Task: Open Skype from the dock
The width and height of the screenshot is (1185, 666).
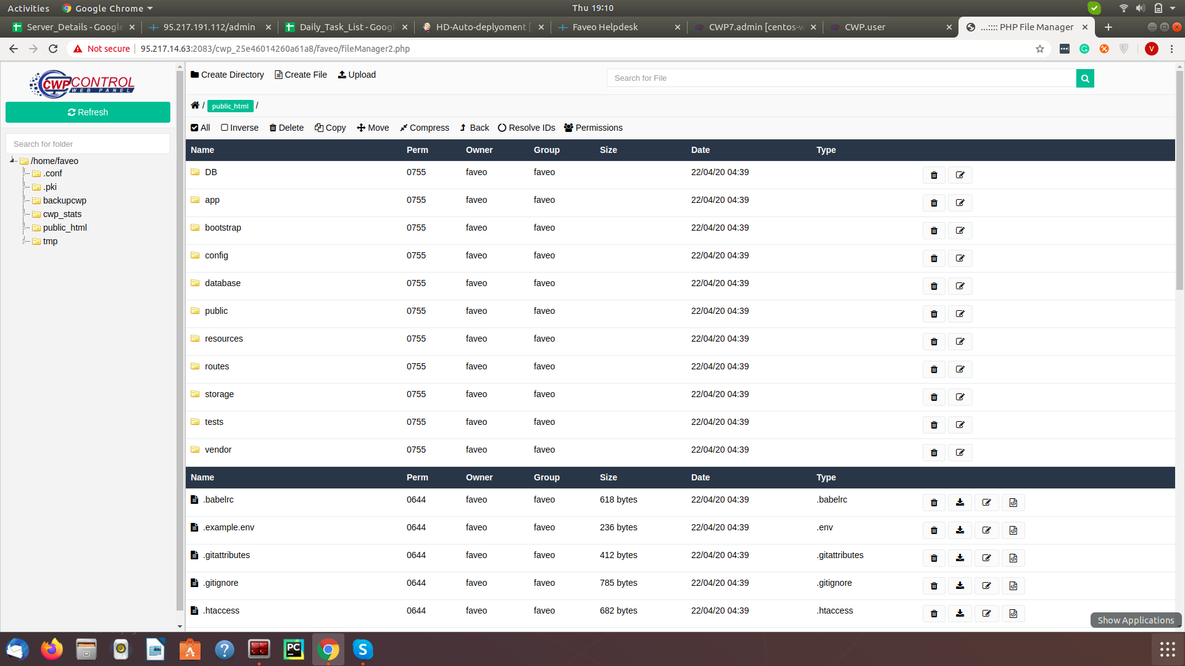Action: coord(363,649)
